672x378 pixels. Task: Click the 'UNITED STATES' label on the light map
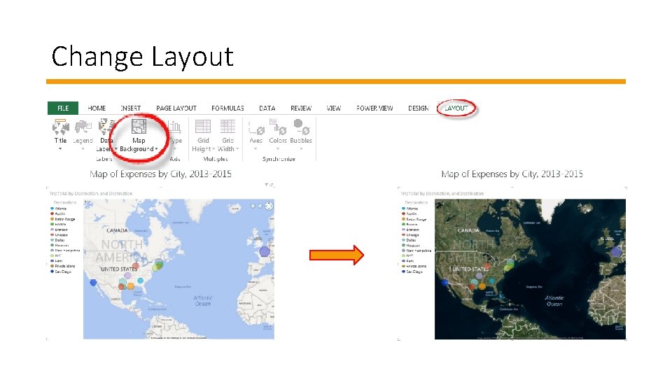pyautogui.click(x=119, y=269)
